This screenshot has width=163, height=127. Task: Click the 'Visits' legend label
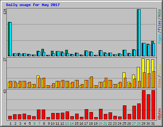[x=159, y=69]
